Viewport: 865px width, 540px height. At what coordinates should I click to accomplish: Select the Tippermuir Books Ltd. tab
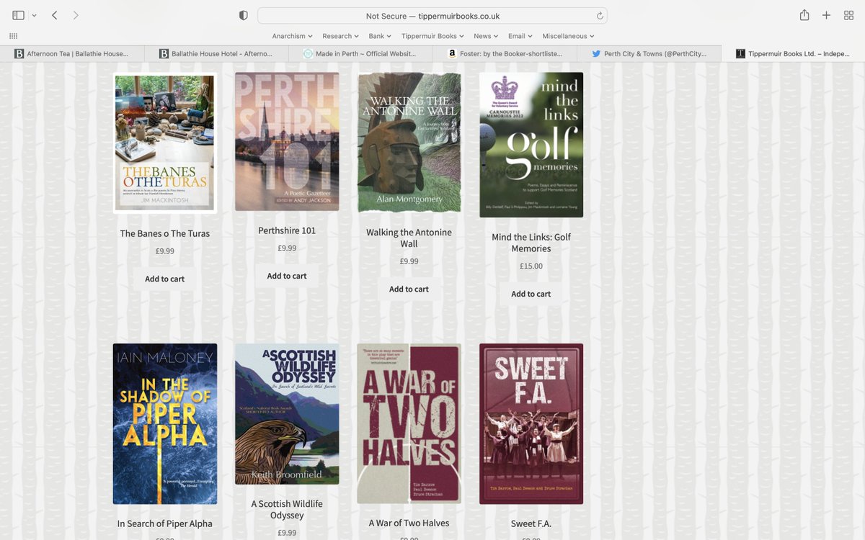(793, 54)
